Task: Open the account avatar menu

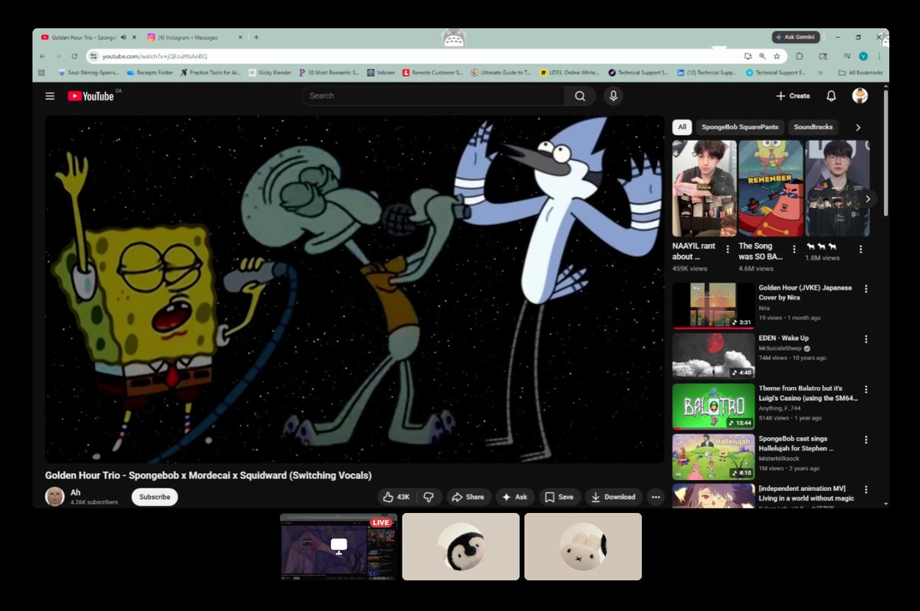Action: [860, 96]
